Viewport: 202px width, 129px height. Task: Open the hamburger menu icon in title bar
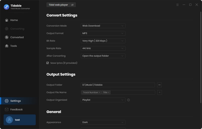click(x=178, y=5)
